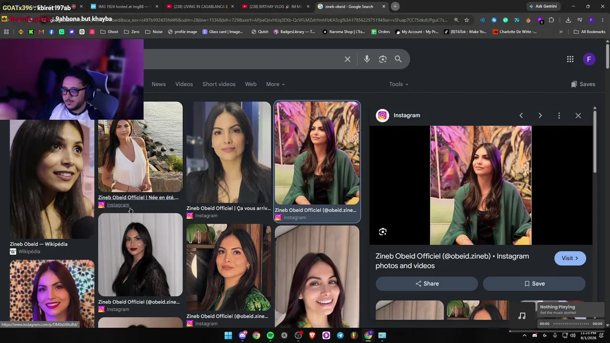The height and width of the screenshot is (343, 610).
Task: Open the Google apps grid
Action: 570,59
